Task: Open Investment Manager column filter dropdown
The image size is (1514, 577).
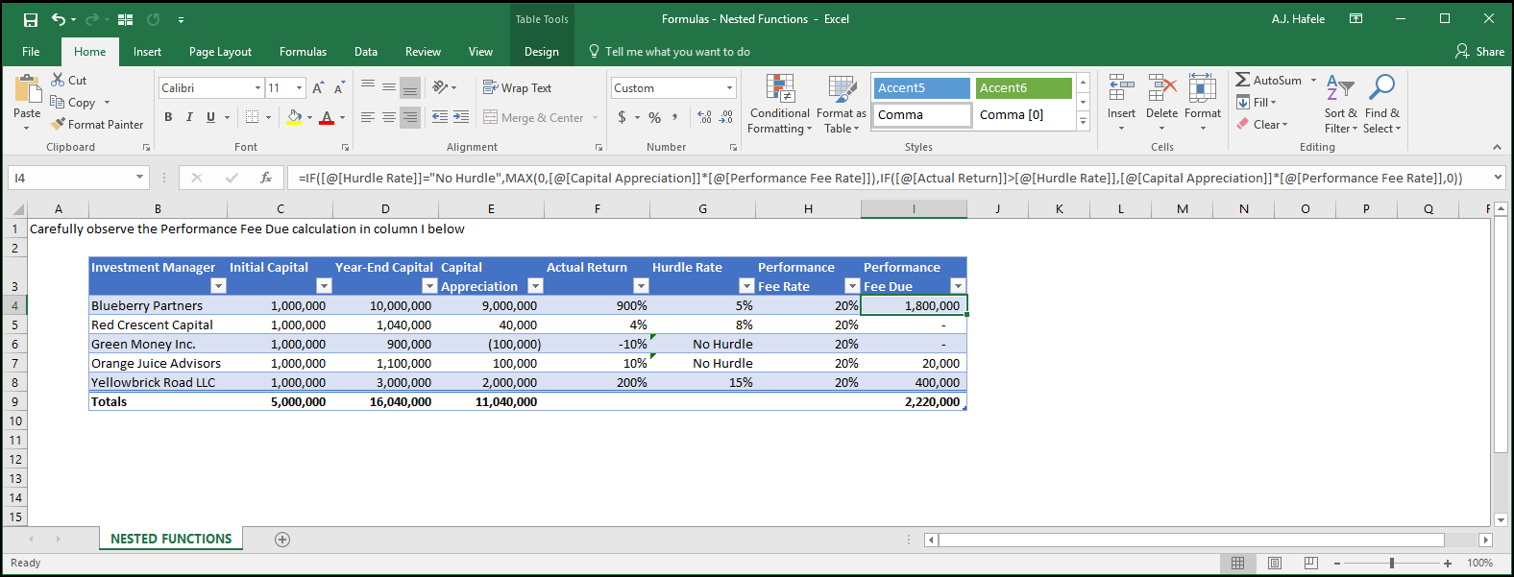Action: [x=218, y=286]
